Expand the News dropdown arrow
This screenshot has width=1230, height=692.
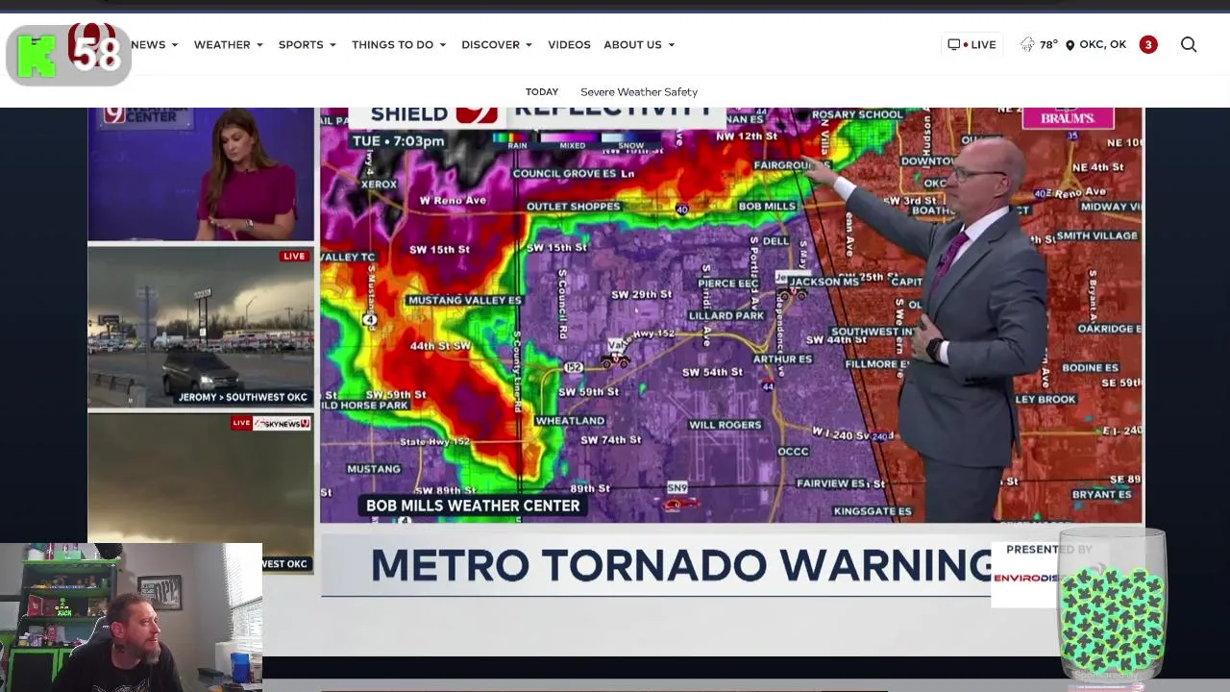coord(175,45)
